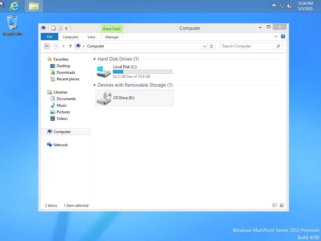The image size is (321, 241).
Task: Click the 62.2 GB free text
Action: point(131,77)
